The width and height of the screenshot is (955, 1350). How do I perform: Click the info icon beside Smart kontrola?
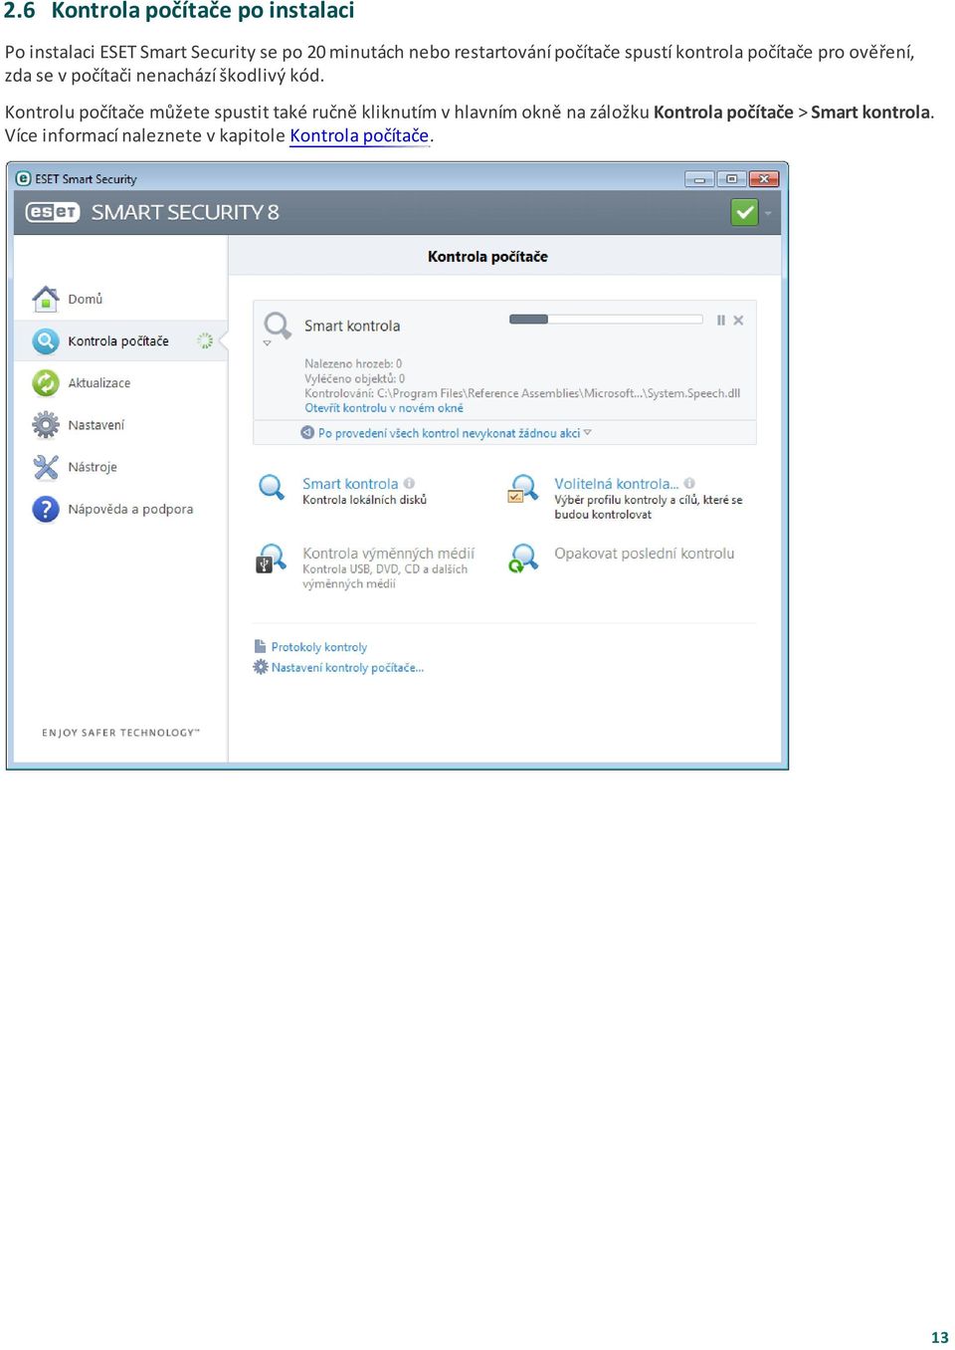click(409, 484)
